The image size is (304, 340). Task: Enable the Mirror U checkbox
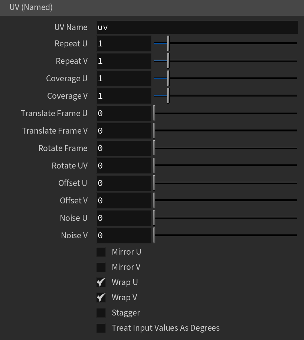tap(101, 252)
